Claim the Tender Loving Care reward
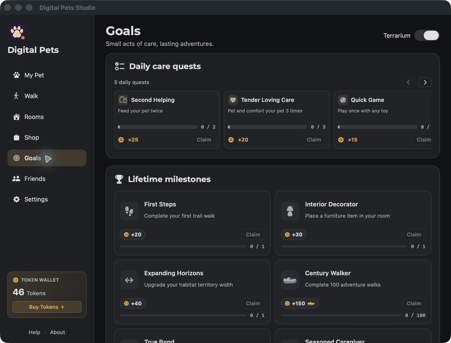Screen dimensions: 451x343 coord(314,140)
